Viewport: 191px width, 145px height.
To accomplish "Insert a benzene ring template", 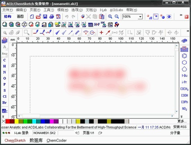I will click(x=184, y=56).
